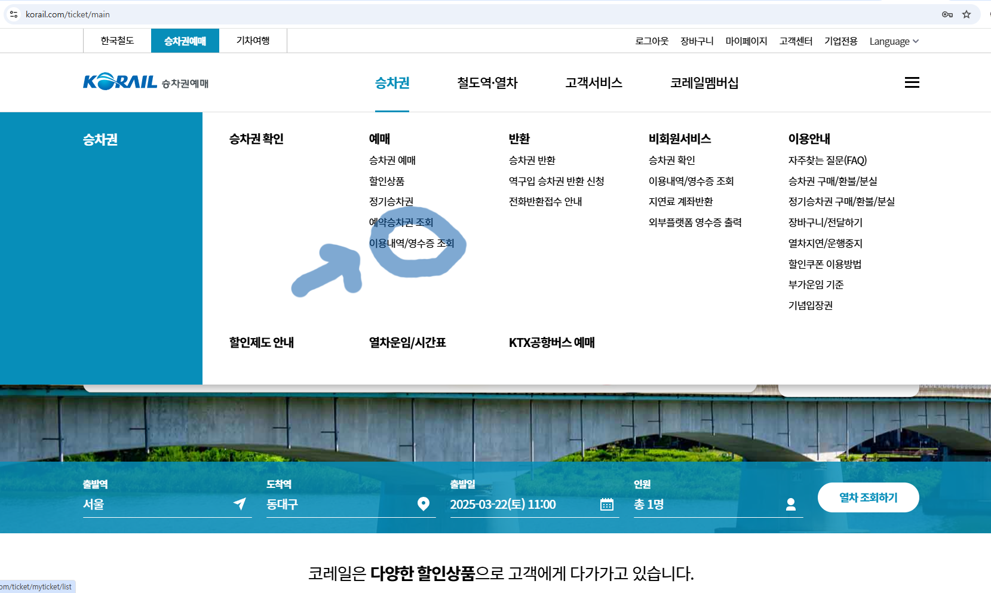Switch to the 기차여행 tab
Image resolution: width=991 pixels, height=593 pixels.
[253, 41]
